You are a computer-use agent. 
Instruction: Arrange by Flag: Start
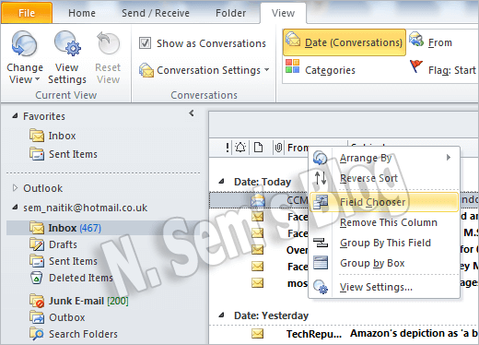pos(443,69)
